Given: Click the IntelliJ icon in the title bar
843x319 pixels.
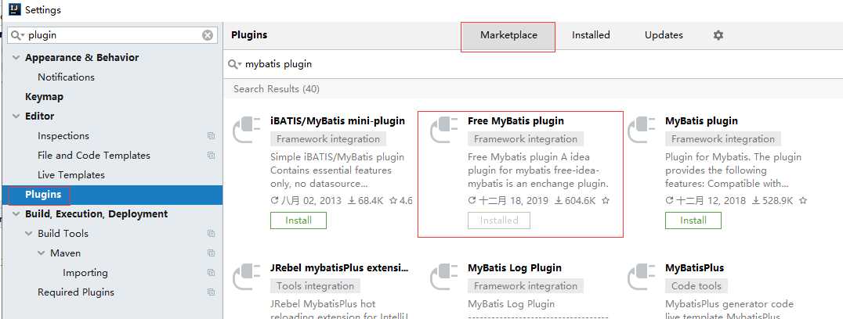Looking at the screenshot, I should [15, 9].
